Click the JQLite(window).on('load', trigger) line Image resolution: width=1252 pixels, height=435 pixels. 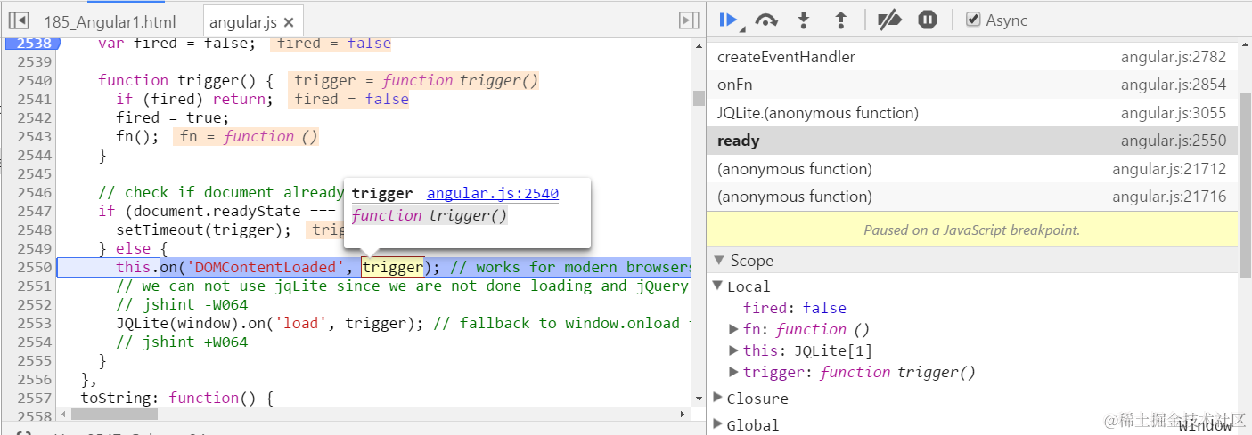tap(270, 323)
